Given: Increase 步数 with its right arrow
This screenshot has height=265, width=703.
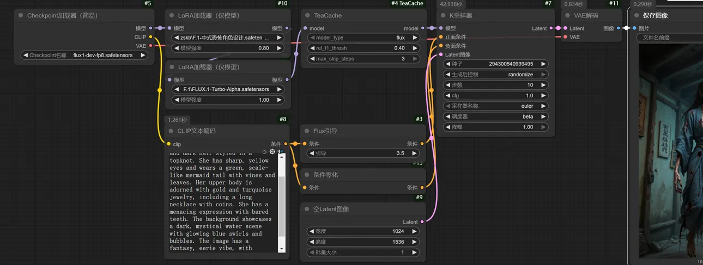Looking at the screenshot, I should click(x=543, y=85).
